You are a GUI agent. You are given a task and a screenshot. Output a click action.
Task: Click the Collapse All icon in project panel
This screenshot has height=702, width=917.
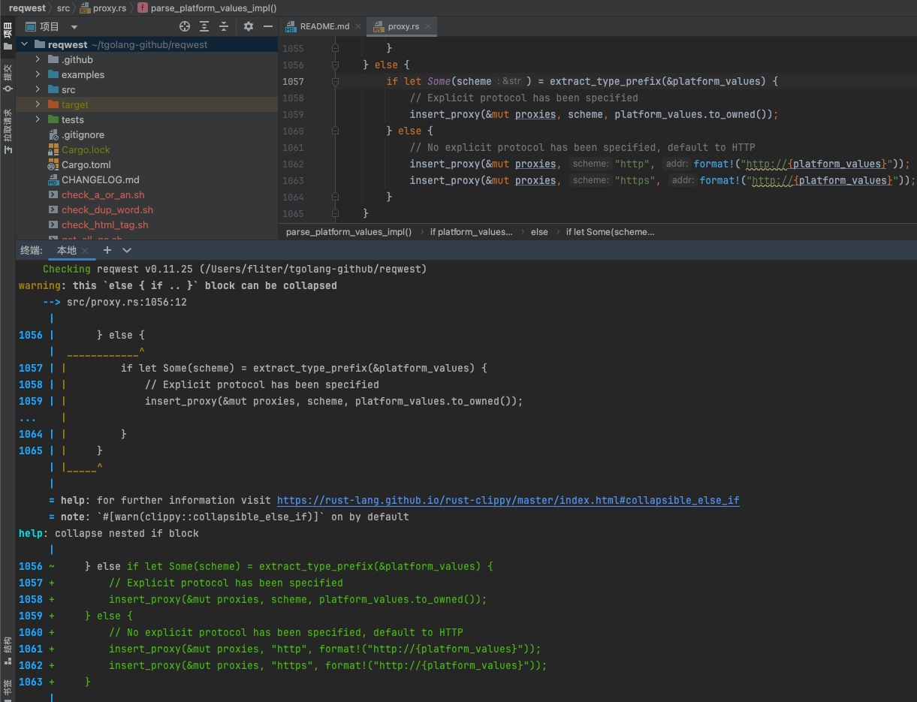point(224,26)
